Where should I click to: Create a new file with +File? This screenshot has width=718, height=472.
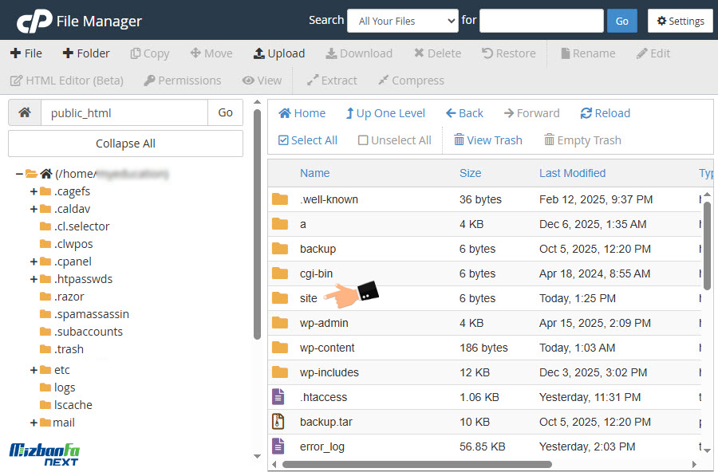[x=26, y=53]
